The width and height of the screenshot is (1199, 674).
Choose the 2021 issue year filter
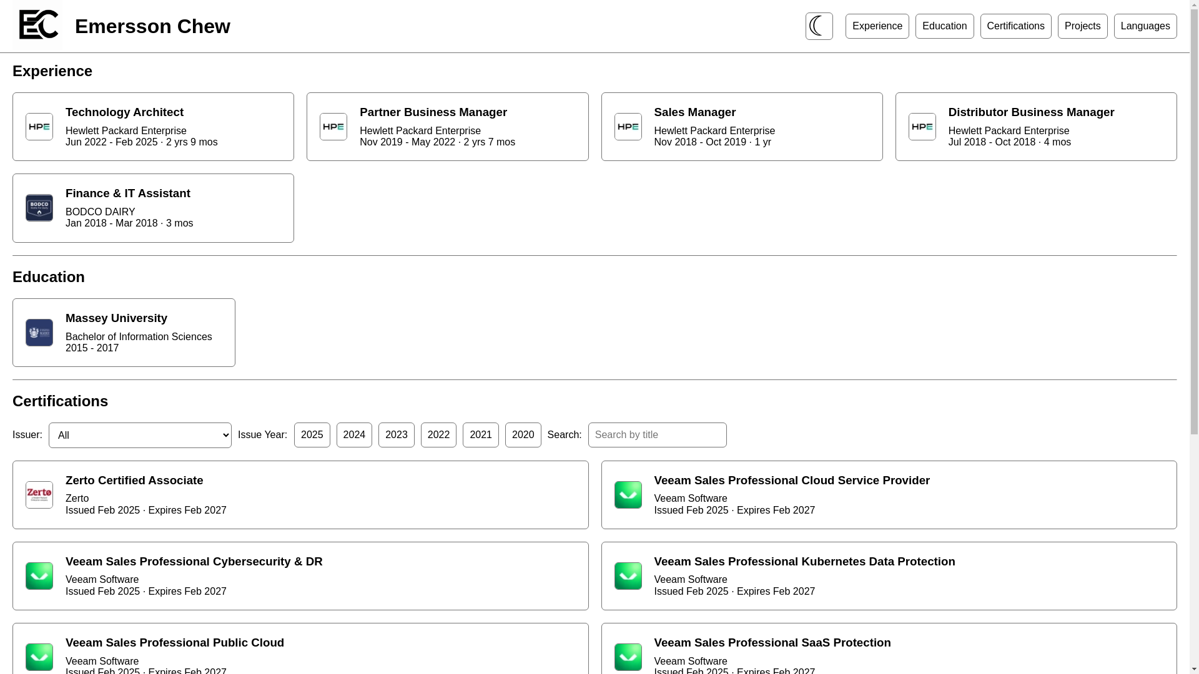pos(480,435)
